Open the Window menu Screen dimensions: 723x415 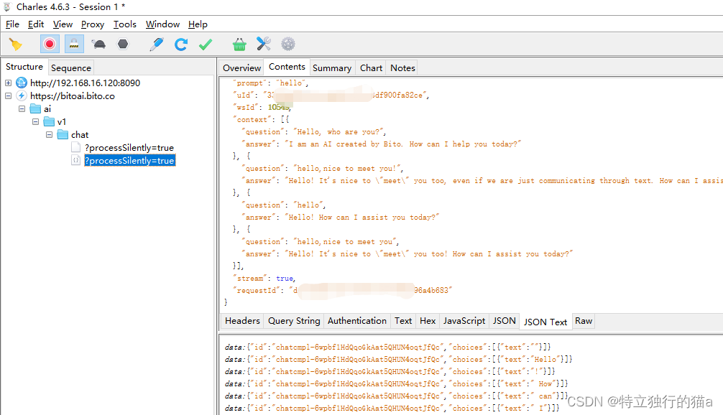coord(162,24)
